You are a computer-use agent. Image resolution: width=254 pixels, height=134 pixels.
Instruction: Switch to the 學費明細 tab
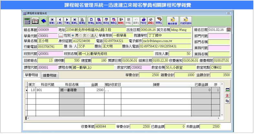tap(32, 75)
